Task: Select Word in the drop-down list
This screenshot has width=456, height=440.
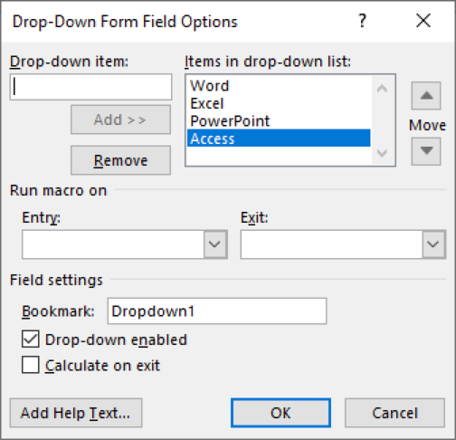Action: [279, 86]
